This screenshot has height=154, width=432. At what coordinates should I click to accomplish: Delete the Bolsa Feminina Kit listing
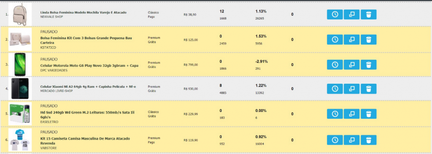click(x=369, y=40)
